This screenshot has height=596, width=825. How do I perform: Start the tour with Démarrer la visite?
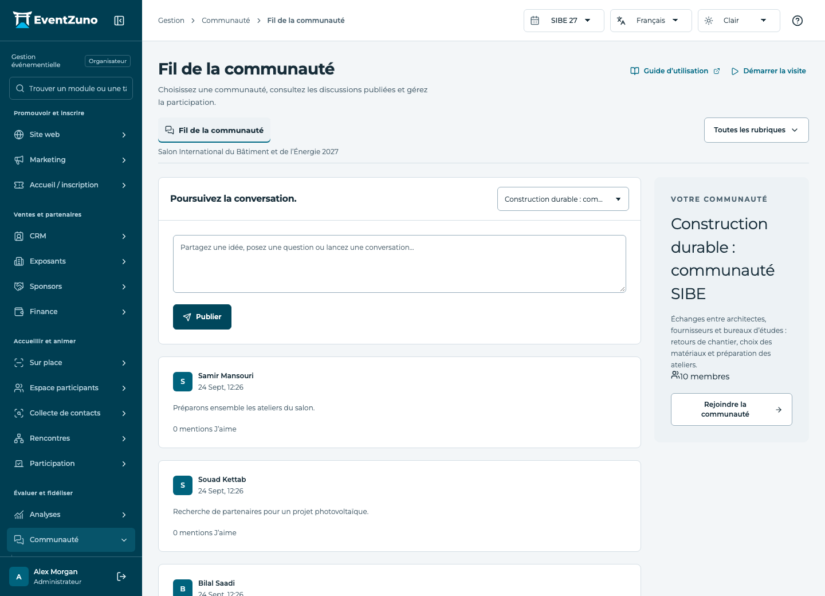point(769,71)
